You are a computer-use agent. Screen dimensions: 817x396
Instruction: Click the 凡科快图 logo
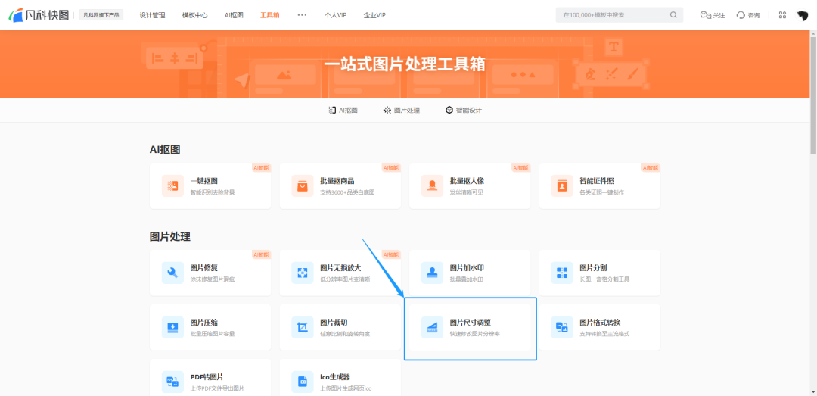39,15
